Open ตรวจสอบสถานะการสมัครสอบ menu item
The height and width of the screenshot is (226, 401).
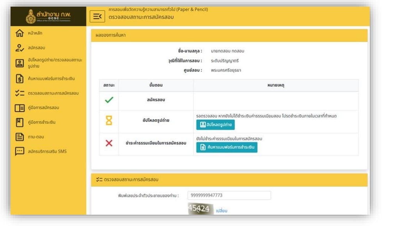click(53, 93)
